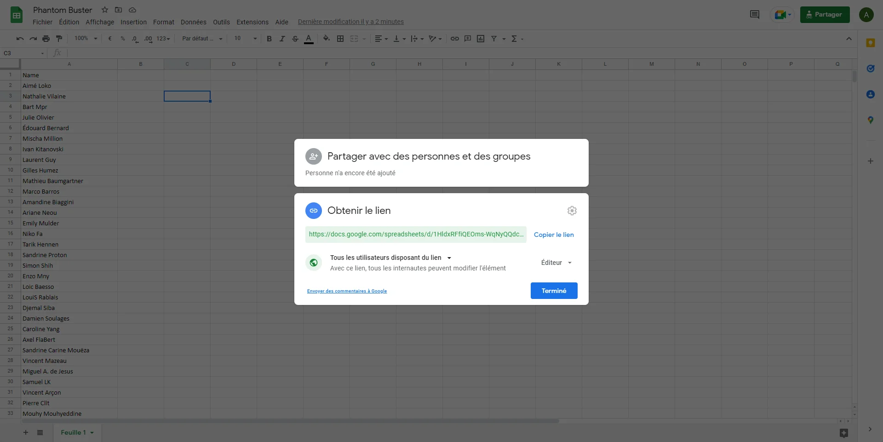Click the insert comment icon
Viewport: 883px width, 442px height.
tap(468, 39)
